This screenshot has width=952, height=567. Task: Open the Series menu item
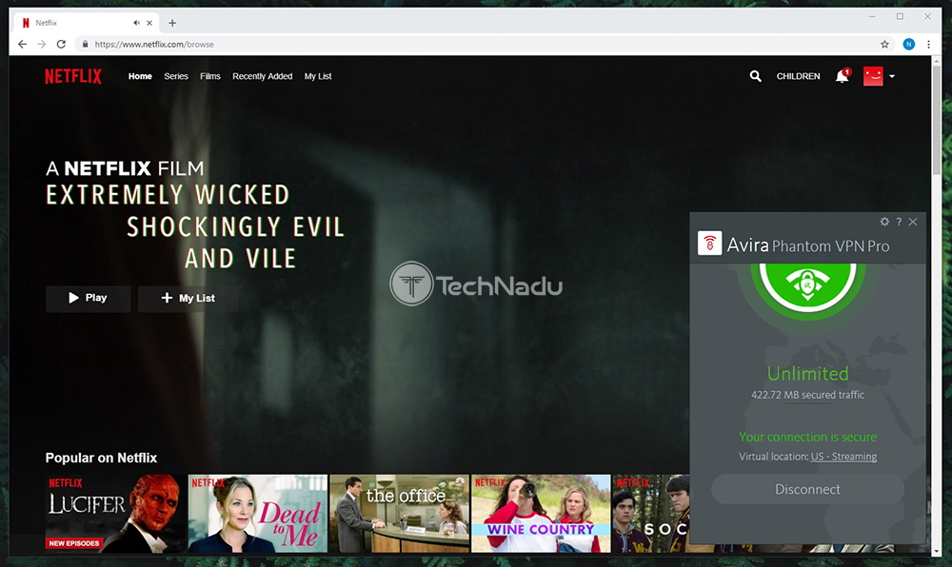point(176,76)
